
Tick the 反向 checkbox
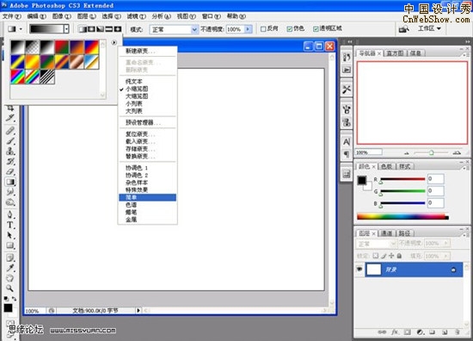point(263,29)
